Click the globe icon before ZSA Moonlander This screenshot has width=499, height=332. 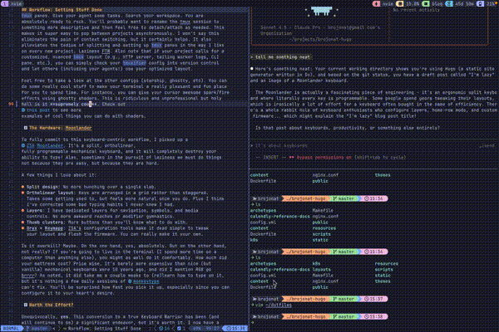point(23,144)
